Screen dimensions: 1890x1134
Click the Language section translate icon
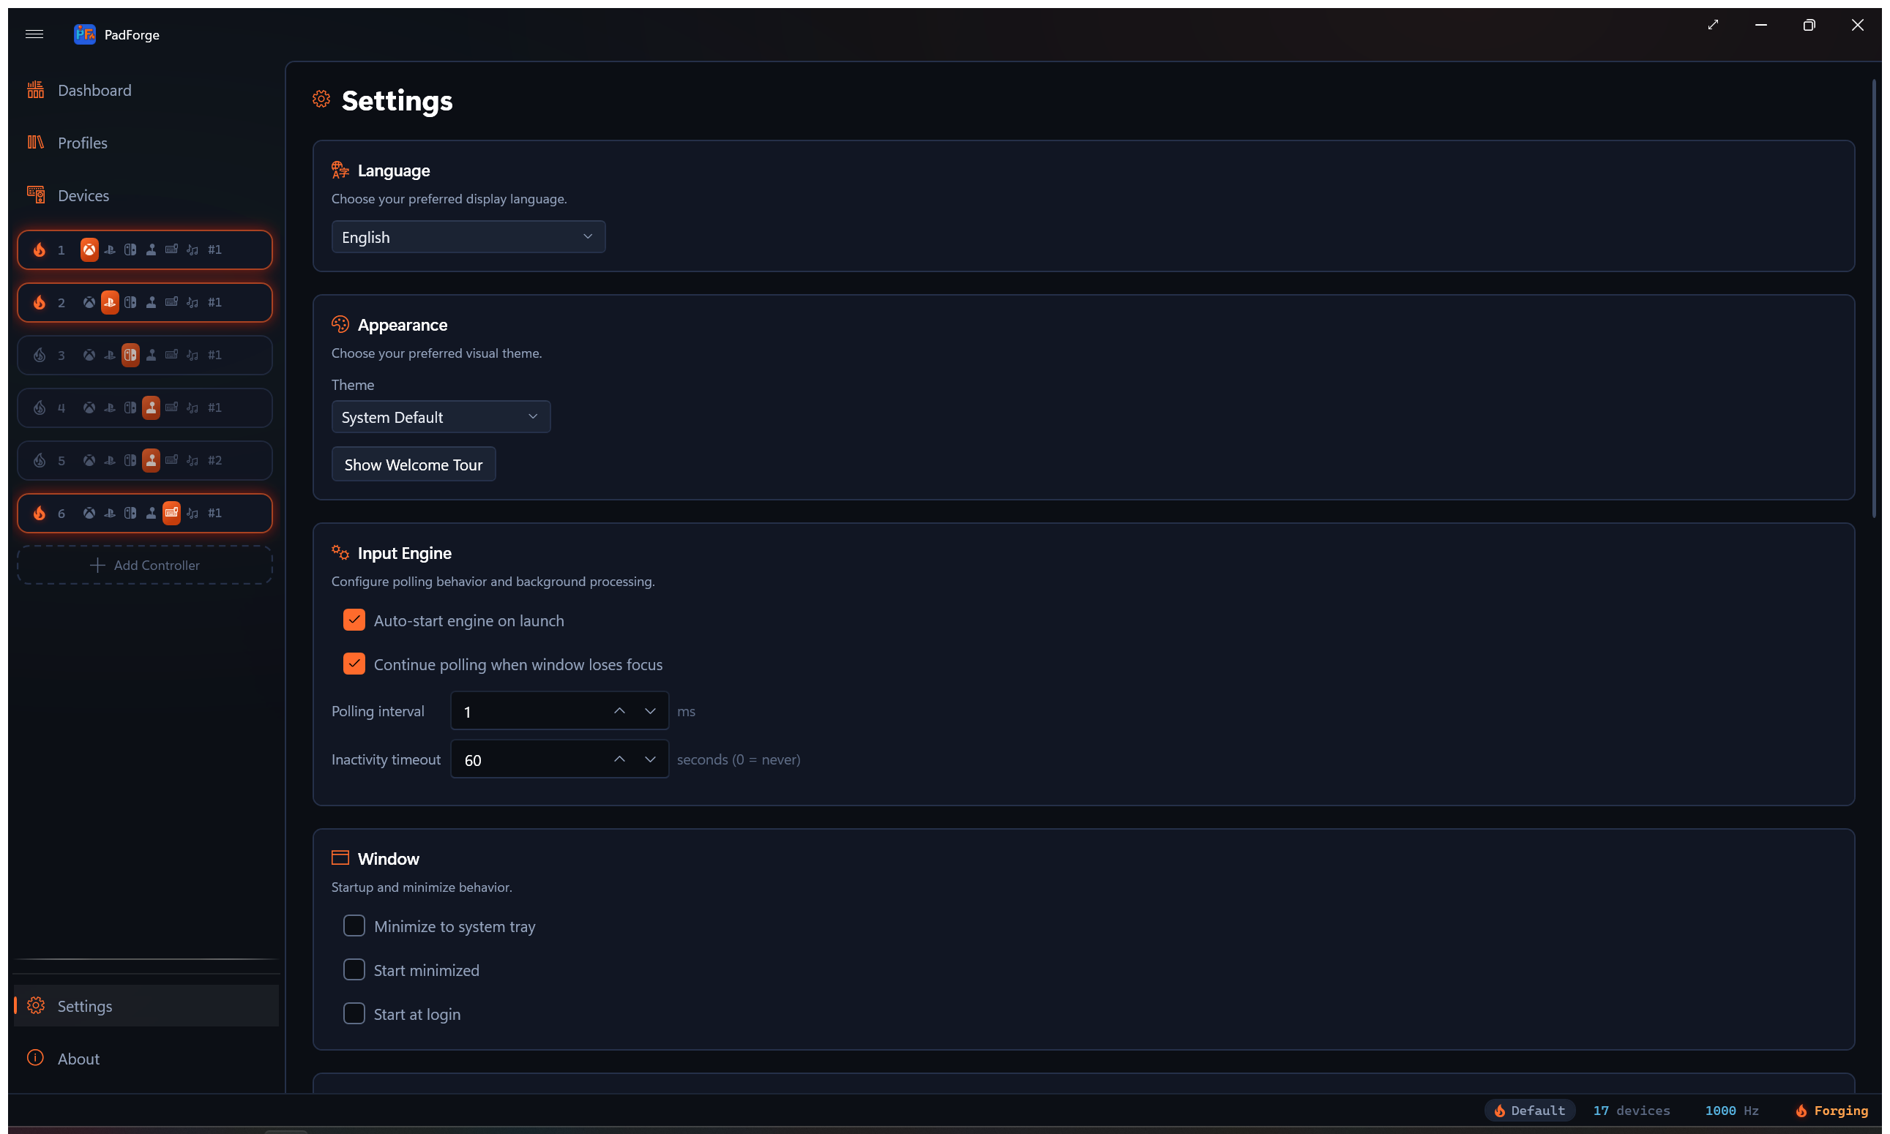pos(340,170)
